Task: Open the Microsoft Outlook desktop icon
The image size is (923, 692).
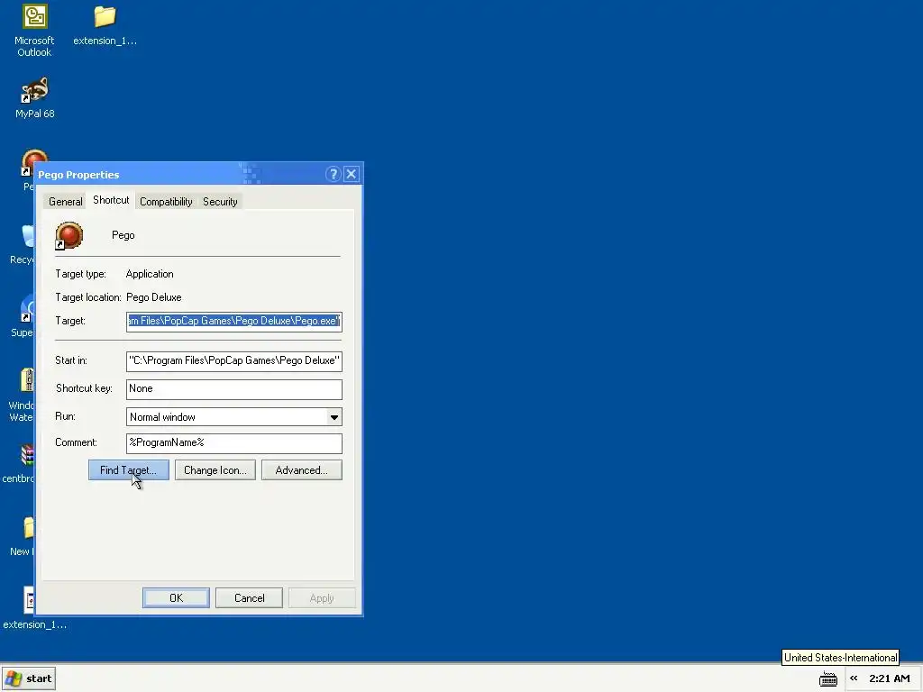Action: pyautogui.click(x=34, y=31)
